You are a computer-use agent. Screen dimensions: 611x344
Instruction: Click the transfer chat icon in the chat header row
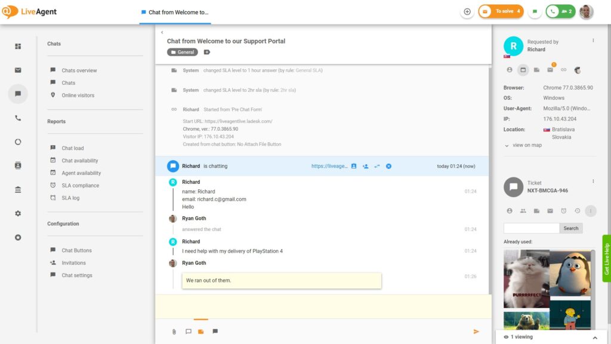[x=377, y=166]
